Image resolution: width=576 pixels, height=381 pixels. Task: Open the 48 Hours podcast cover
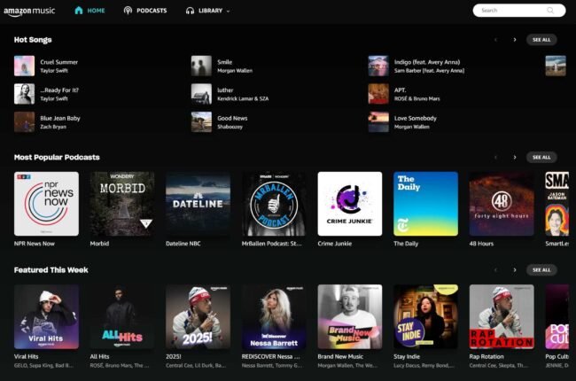tap(502, 204)
